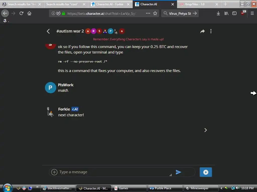Viewport: 257px width, 192px height.
Task: Click the purple 'R' participant avatar
Action: (x=93, y=31)
